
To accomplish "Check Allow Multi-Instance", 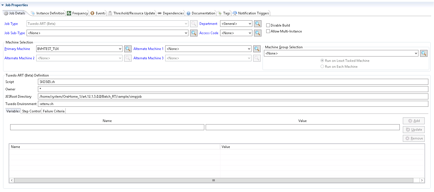I will (268, 31).
